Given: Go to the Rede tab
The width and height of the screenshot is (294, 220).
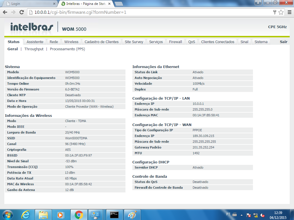Looking at the screenshot, I should click(54, 42).
